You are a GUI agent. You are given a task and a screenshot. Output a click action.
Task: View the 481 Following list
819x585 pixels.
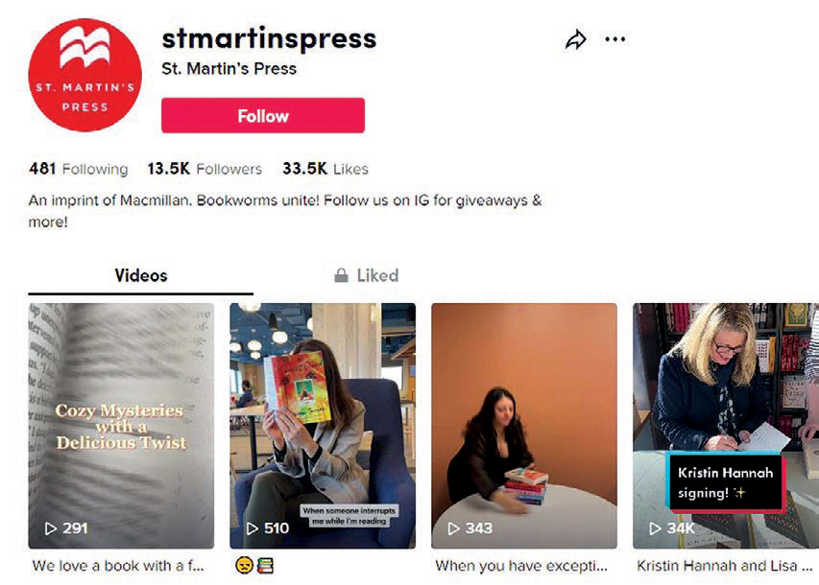pyautogui.click(x=79, y=169)
